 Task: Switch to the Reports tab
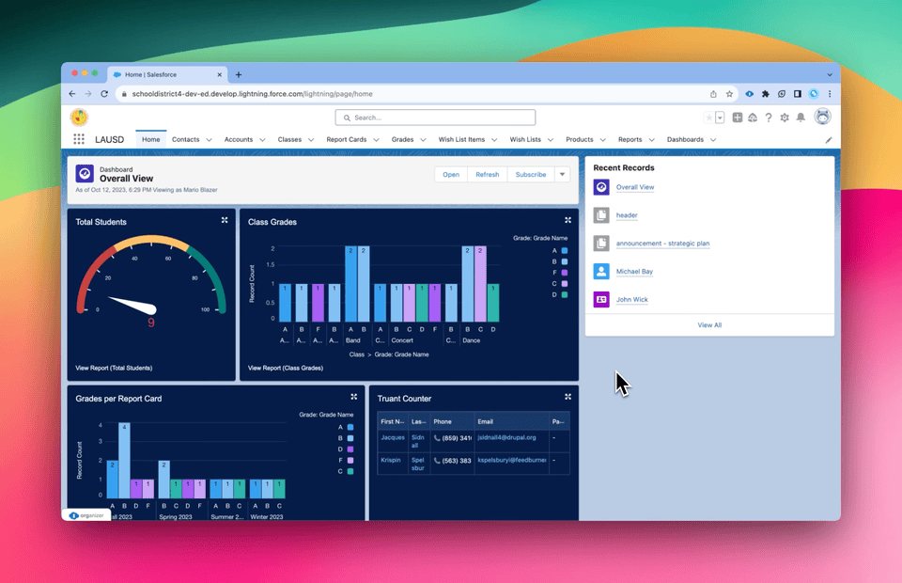click(630, 139)
